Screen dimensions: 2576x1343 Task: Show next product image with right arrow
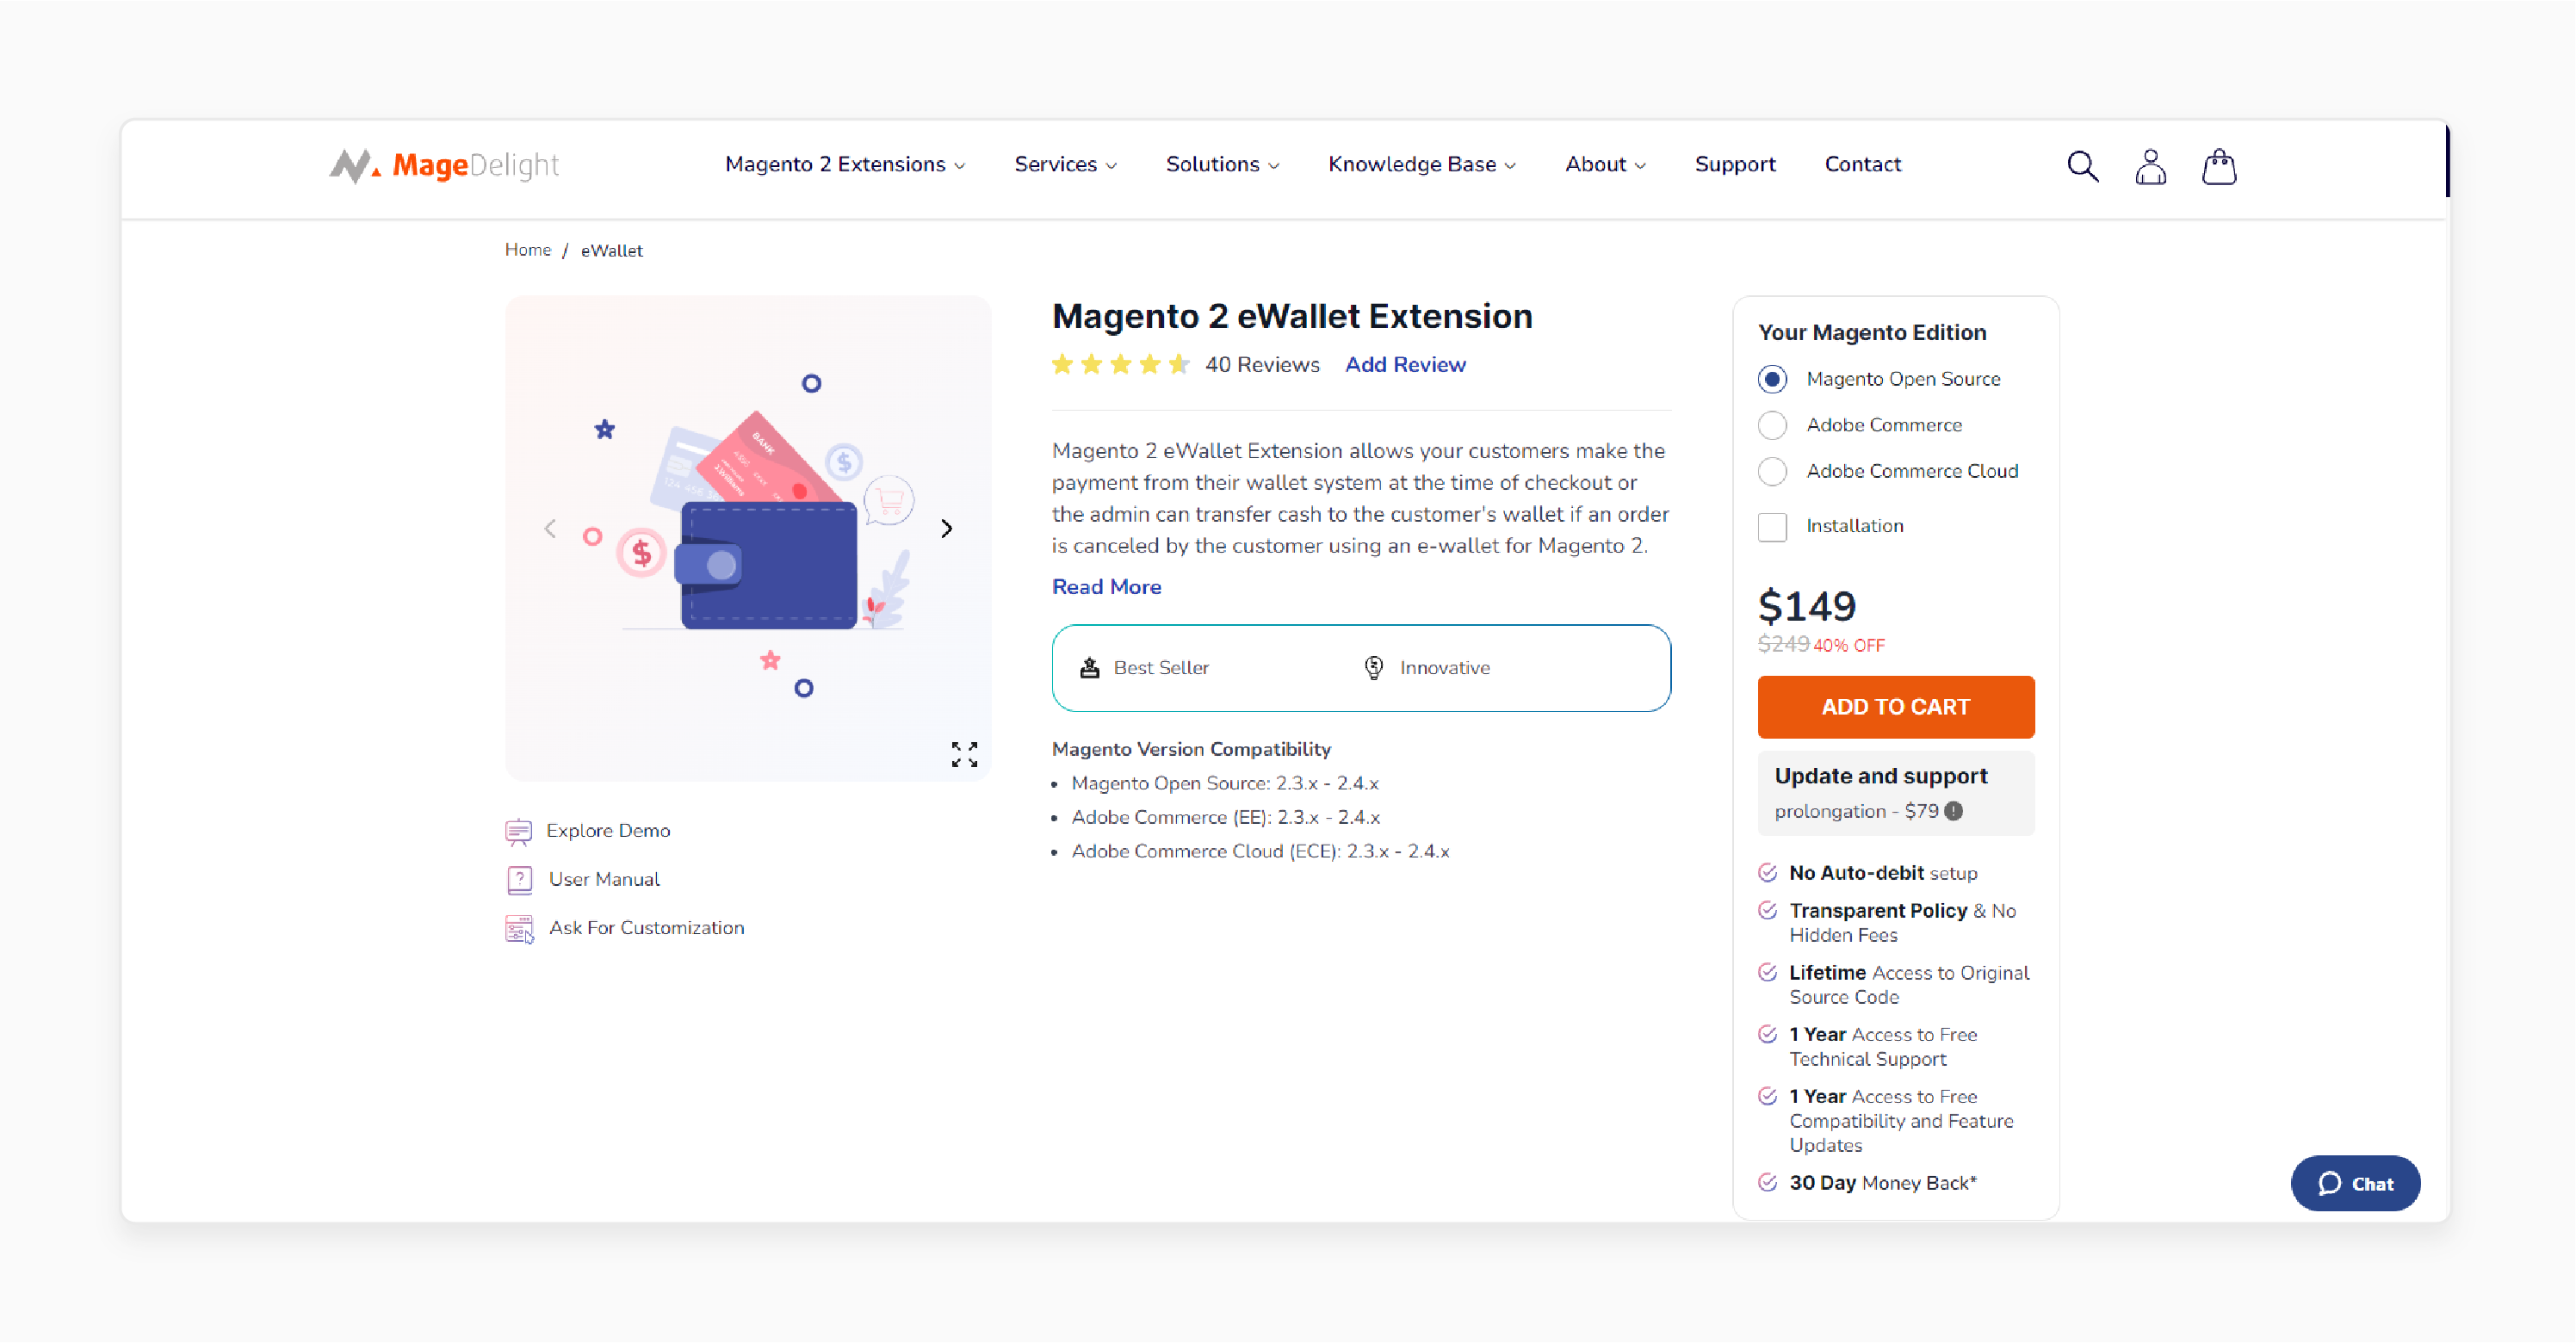(946, 528)
